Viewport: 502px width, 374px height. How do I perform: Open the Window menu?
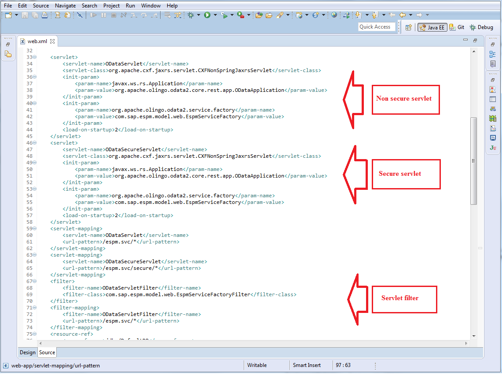(x=151, y=6)
